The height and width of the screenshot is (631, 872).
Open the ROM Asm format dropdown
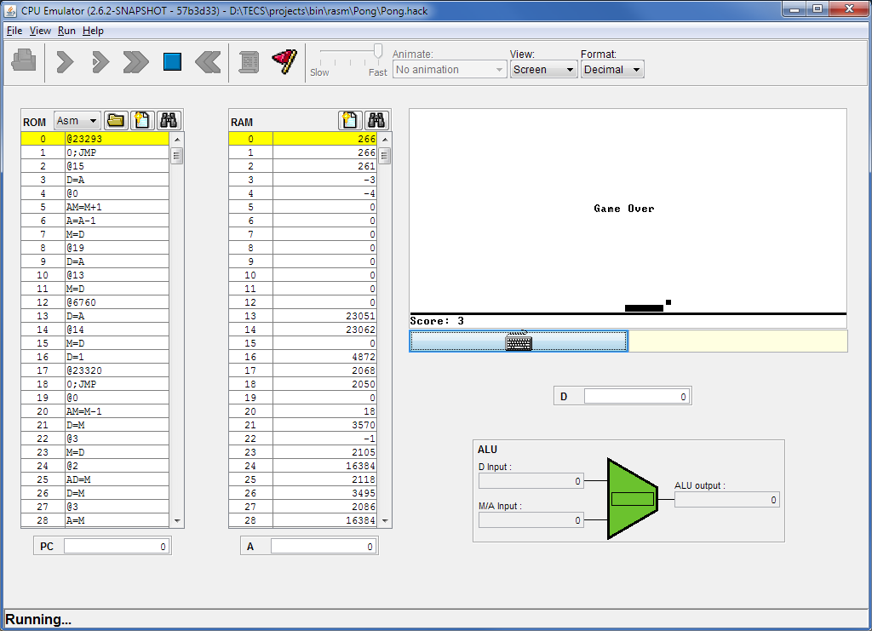coord(77,121)
